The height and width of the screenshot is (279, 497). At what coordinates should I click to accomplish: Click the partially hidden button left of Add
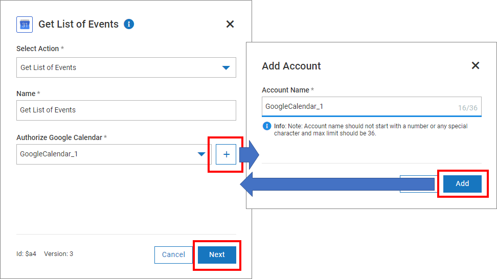coord(418,184)
